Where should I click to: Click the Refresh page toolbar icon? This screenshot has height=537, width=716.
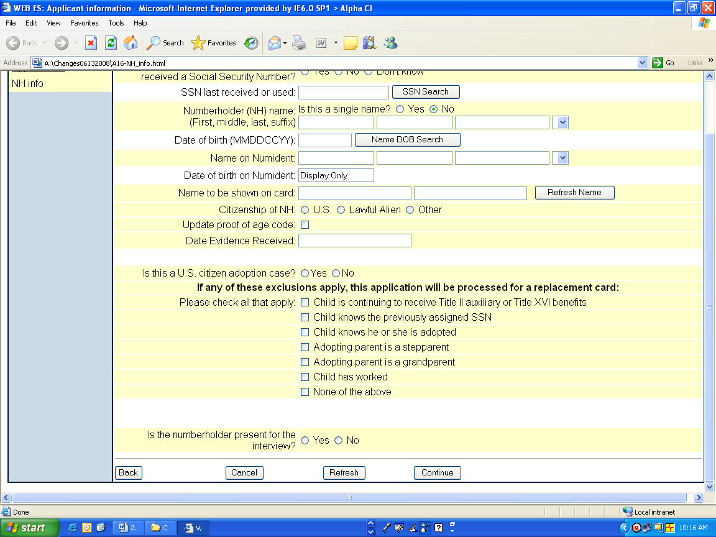coord(111,43)
